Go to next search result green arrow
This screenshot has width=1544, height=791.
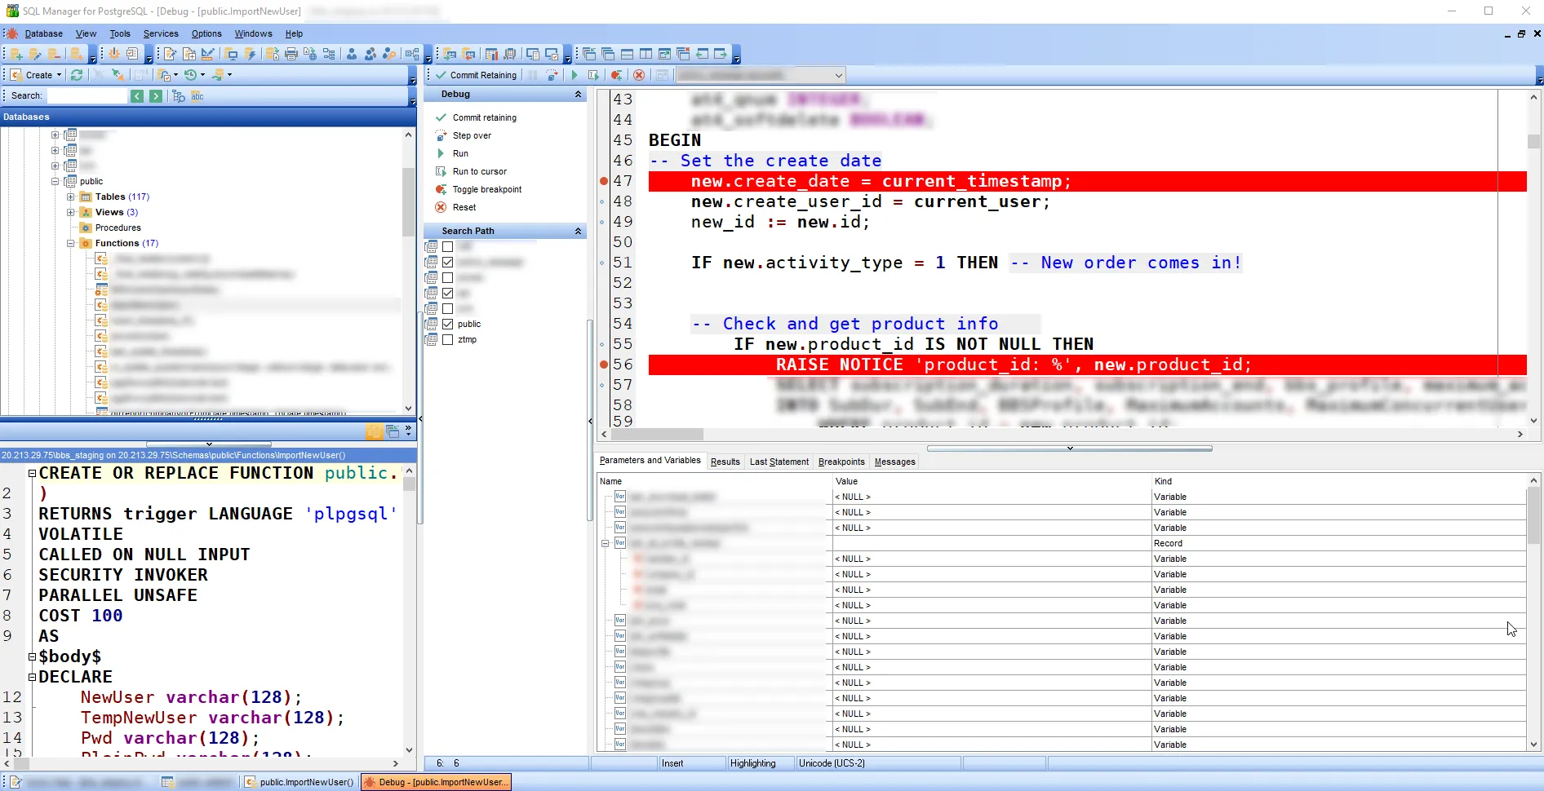click(x=156, y=96)
